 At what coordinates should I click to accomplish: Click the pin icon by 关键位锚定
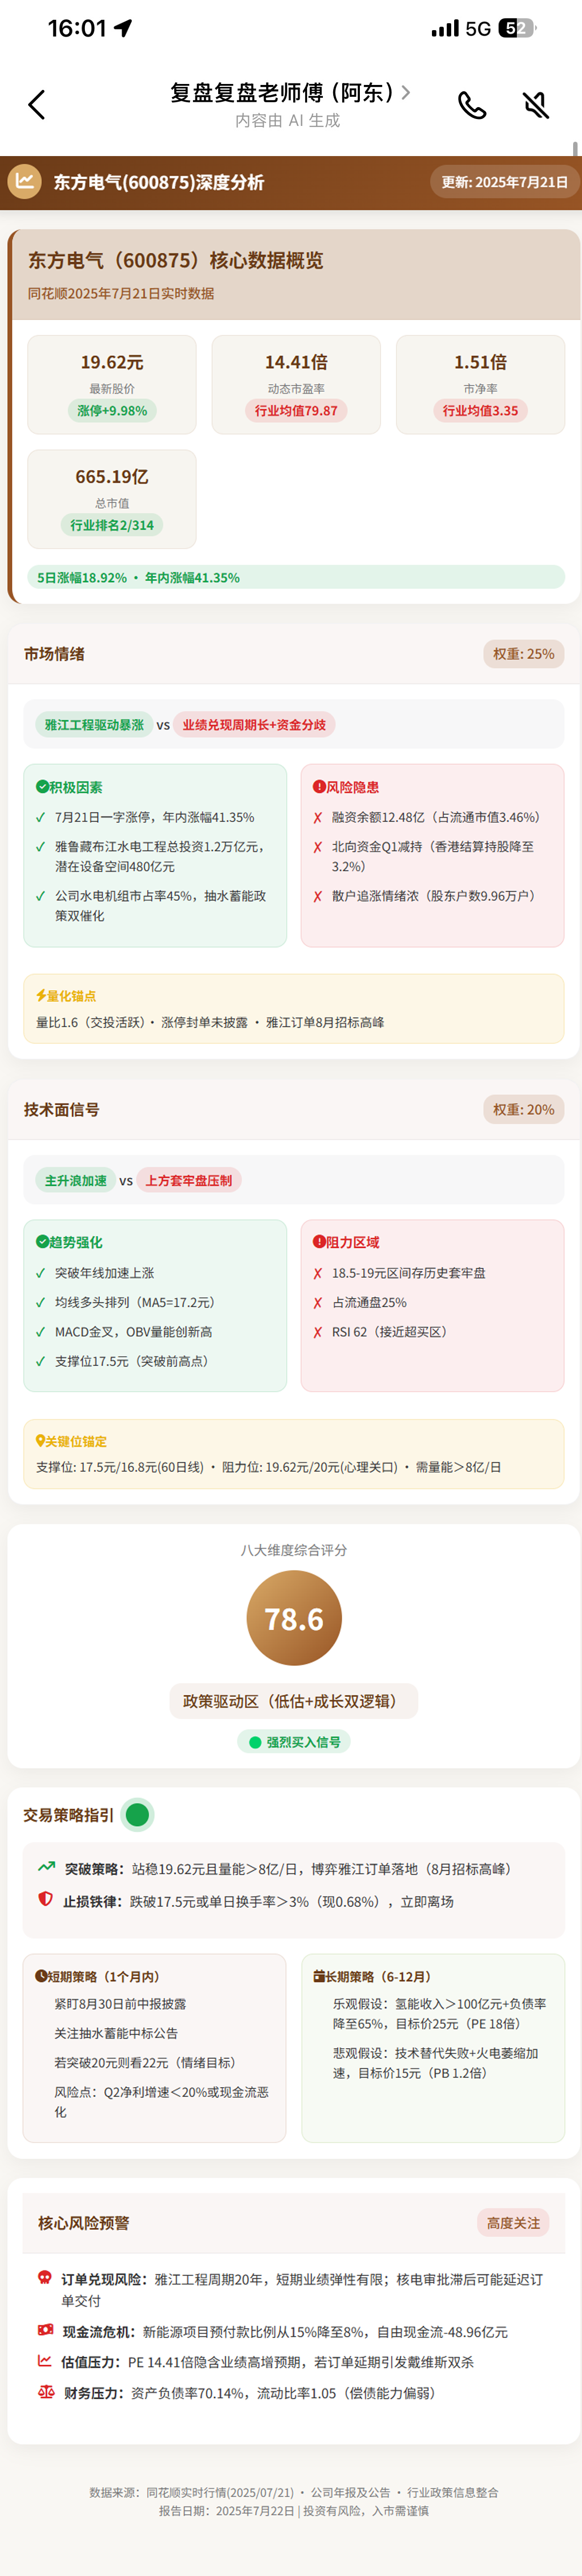tap(40, 1441)
